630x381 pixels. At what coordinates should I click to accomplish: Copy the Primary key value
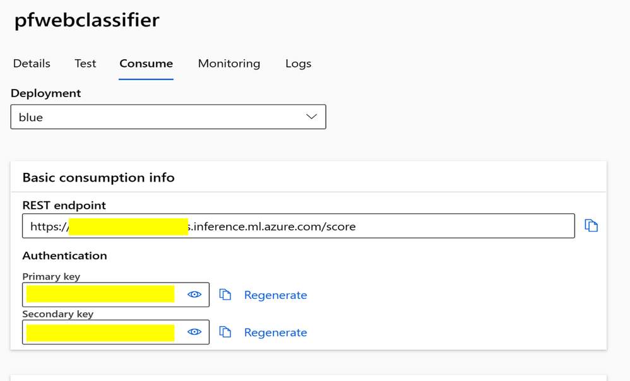225,295
